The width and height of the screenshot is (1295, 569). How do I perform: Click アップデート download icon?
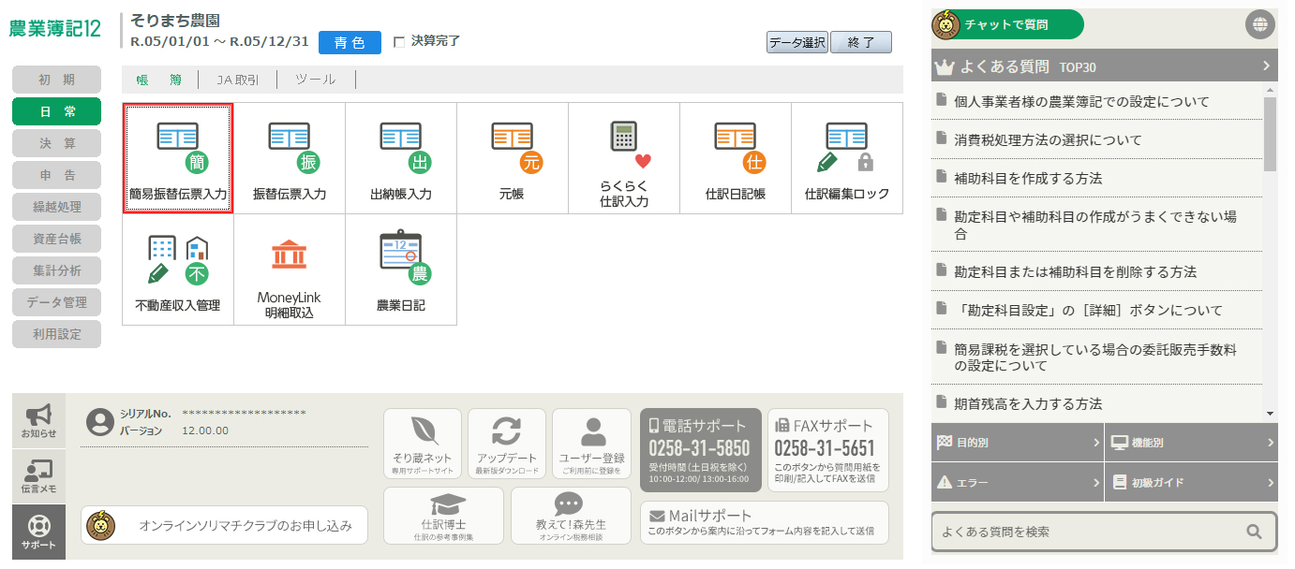tap(507, 445)
